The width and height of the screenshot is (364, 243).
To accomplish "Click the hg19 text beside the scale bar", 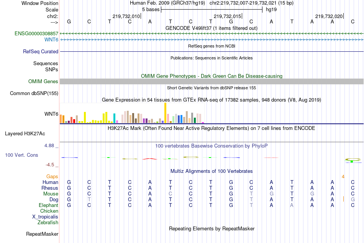I will point(271,10).
